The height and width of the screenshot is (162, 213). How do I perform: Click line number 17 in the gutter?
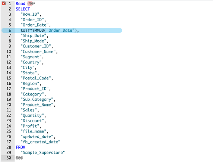pyautogui.click(x=9, y=89)
